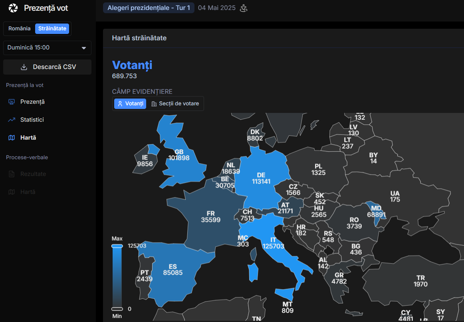The height and width of the screenshot is (322, 464).
Task: Go to the Prezență sidebar item
Action: tap(32, 102)
